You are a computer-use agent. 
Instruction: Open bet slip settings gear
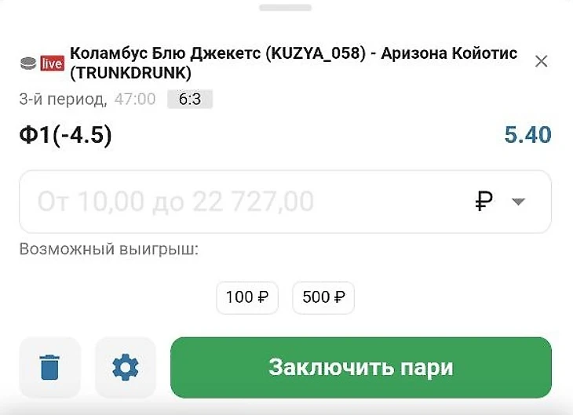coord(126,367)
